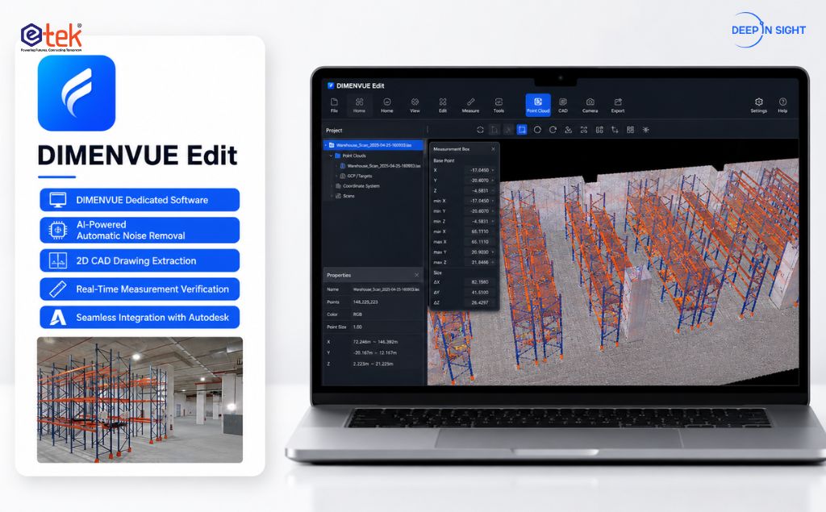The width and height of the screenshot is (826, 512).
Task: Click the Points value 148,225,223
Action: click(365, 302)
